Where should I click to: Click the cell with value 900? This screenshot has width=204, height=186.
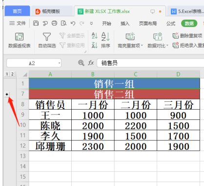coord(178,115)
